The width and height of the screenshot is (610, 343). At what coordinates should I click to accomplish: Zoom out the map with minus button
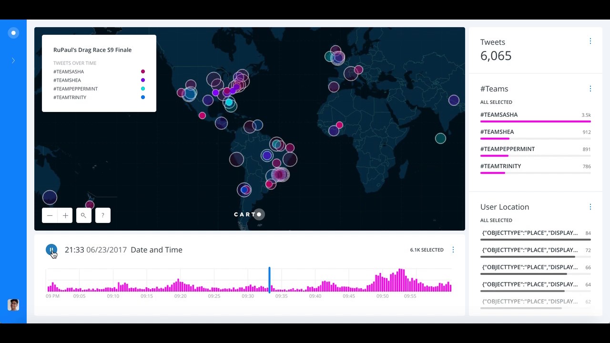coord(50,215)
